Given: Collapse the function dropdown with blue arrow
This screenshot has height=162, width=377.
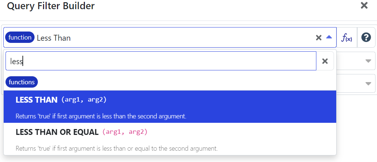Looking at the screenshot, I should (329, 37).
